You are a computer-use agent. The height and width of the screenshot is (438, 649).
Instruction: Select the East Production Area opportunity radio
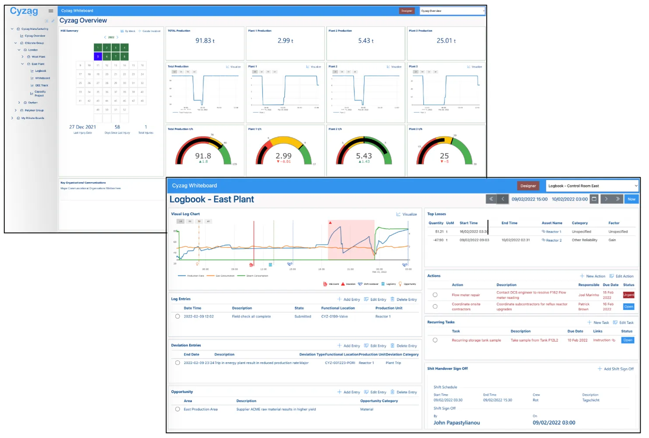point(177,409)
